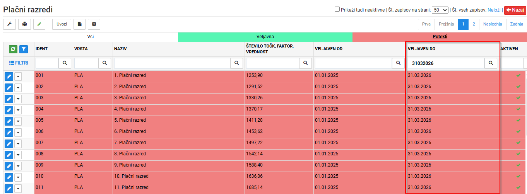This screenshot has width=527, height=194.
Task: Click the active checkmark in row 005
Action: (518, 120)
